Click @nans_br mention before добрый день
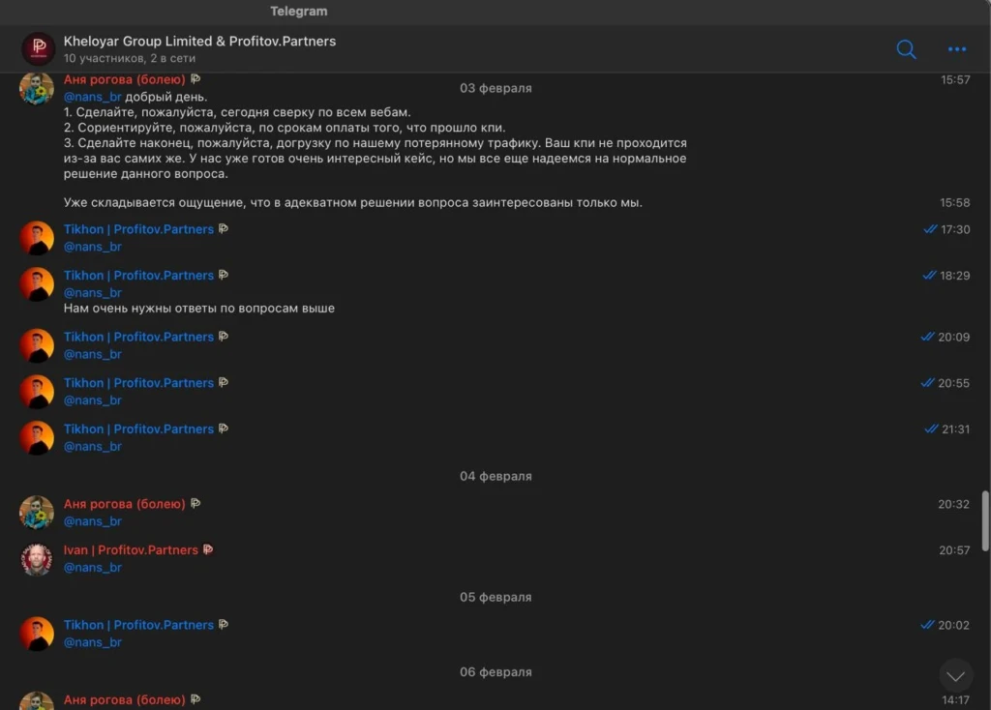Viewport: 991px width, 710px height. pos(92,97)
